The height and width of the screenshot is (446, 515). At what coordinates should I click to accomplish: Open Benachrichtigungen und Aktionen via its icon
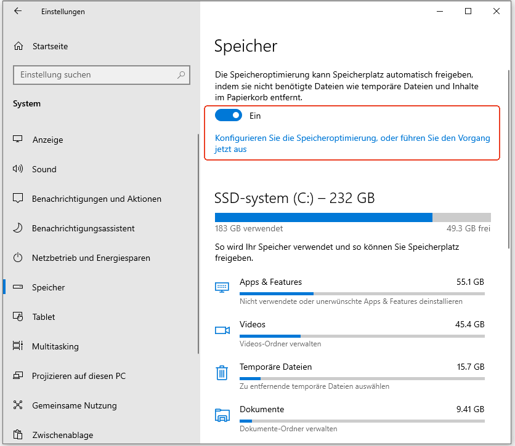pos(18,199)
